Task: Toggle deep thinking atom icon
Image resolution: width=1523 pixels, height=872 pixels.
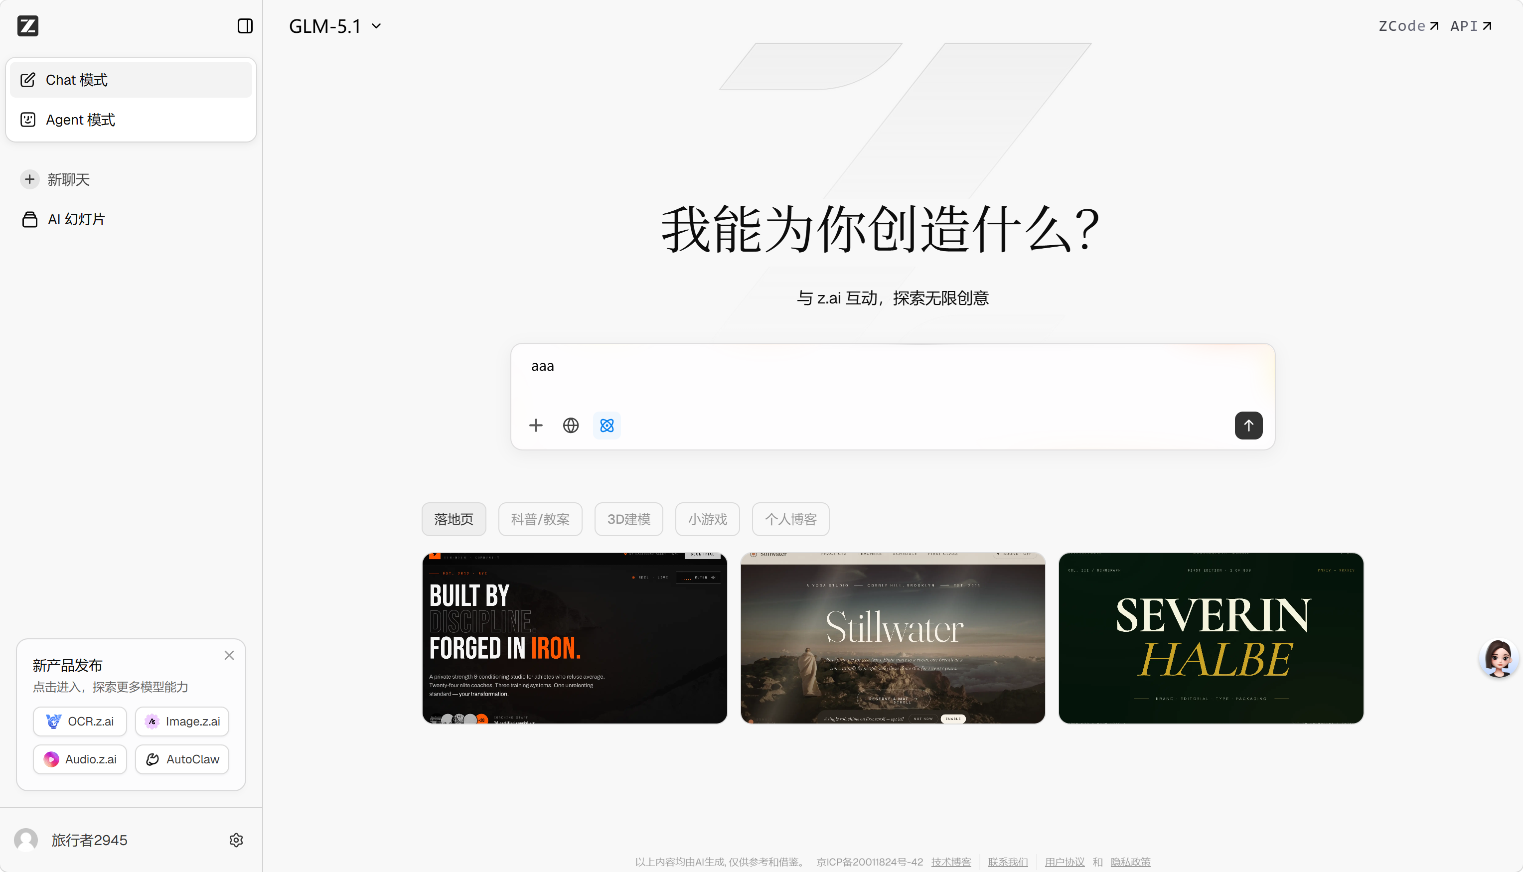Action: 607,425
